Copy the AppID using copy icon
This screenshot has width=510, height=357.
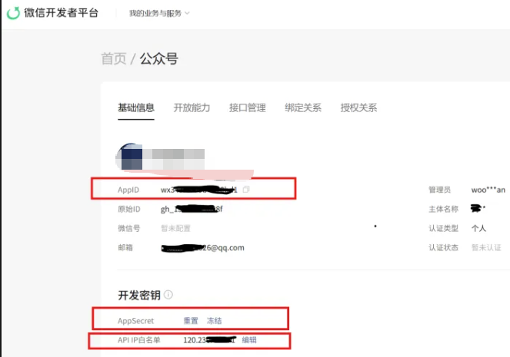click(x=246, y=189)
